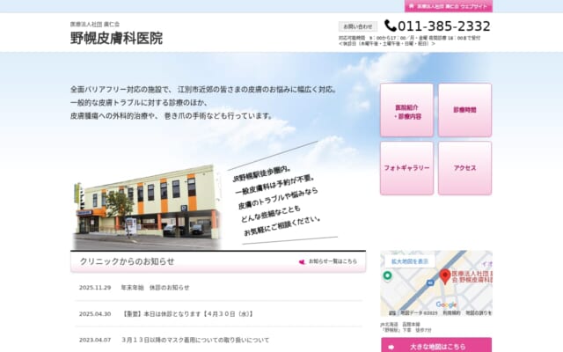The height and width of the screenshot is (352, 563).
Task: Go to the アクセス menu tile
Action: click(464, 167)
